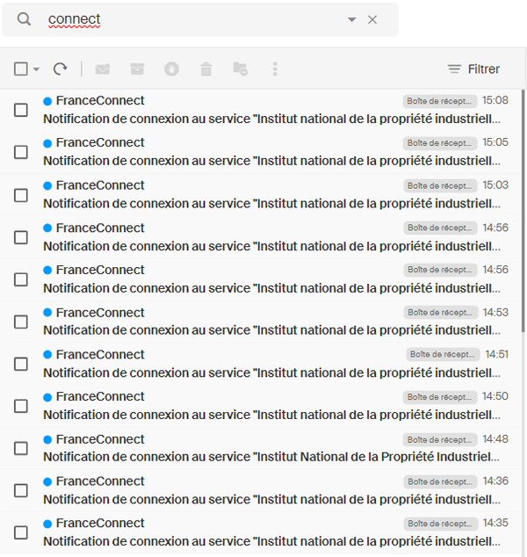Viewport: 527px width, 557px height.
Task: Click 'Boîte de récept...' tag on 14:50 email
Action: coord(440,397)
